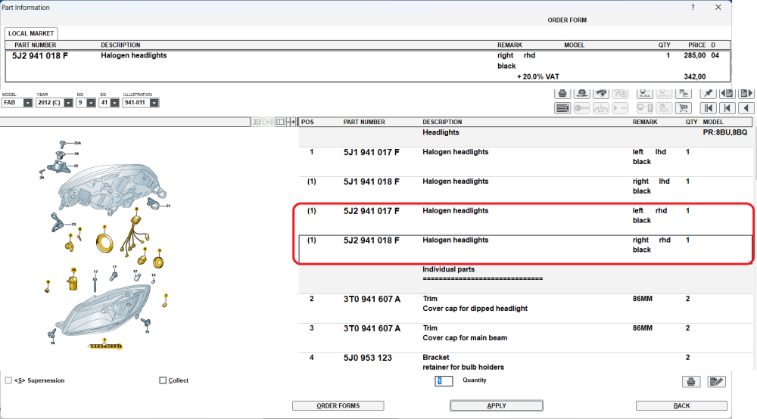Click the greyed play-dash icon

tap(621, 108)
